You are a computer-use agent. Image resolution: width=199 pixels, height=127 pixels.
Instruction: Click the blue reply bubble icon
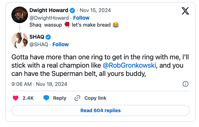tap(46, 98)
